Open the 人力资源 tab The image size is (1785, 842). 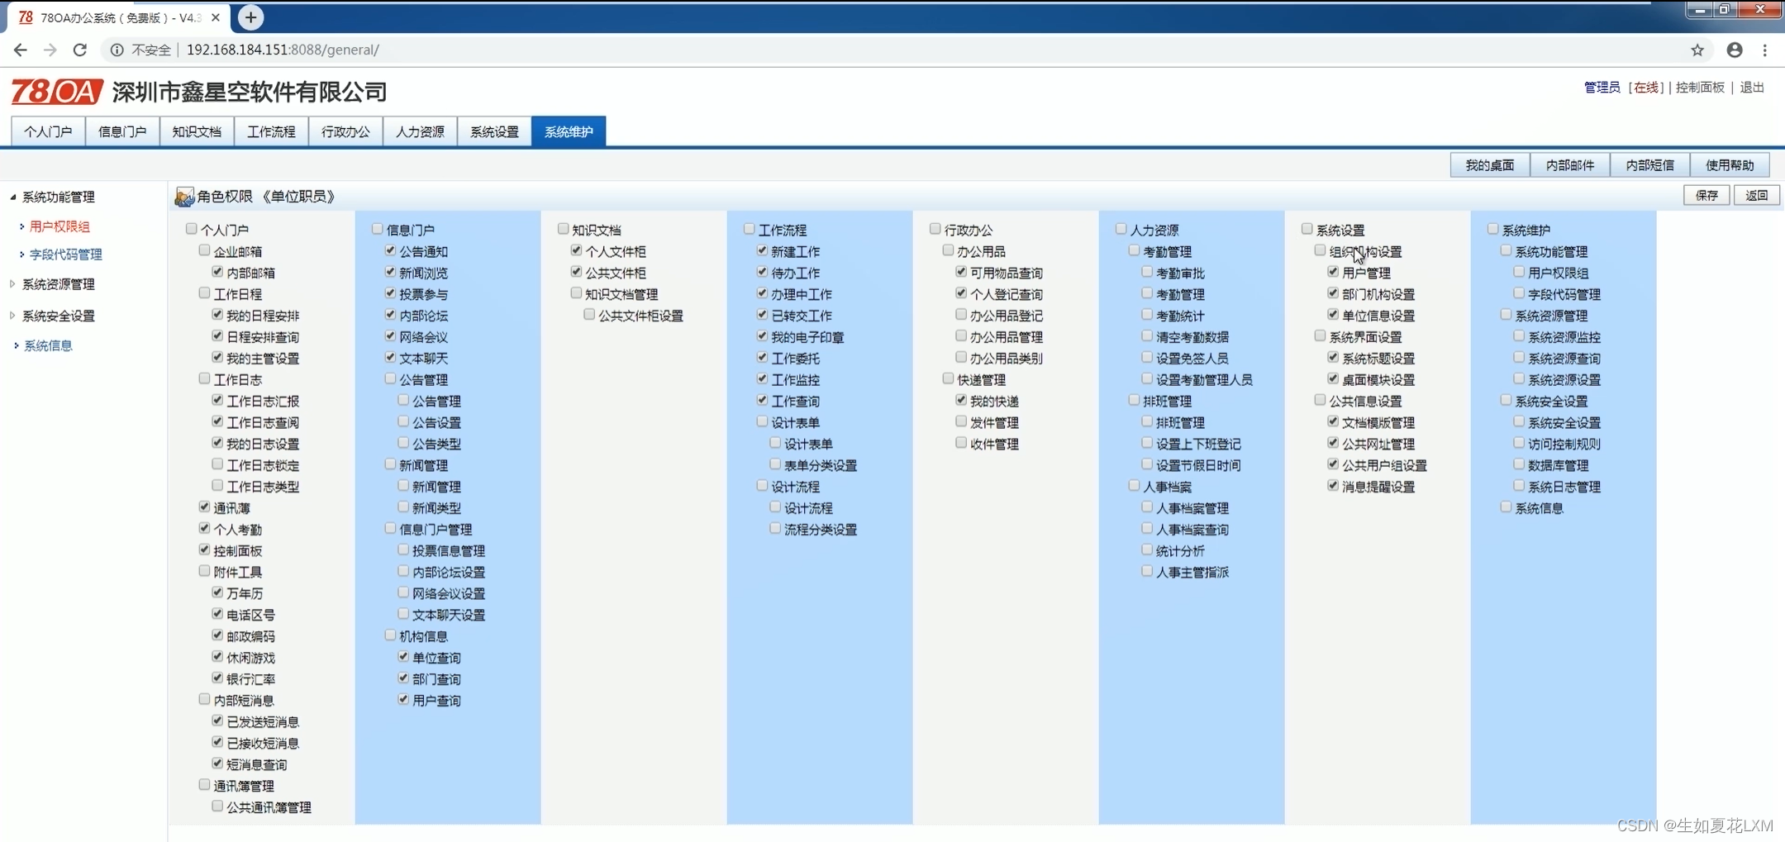(x=420, y=131)
